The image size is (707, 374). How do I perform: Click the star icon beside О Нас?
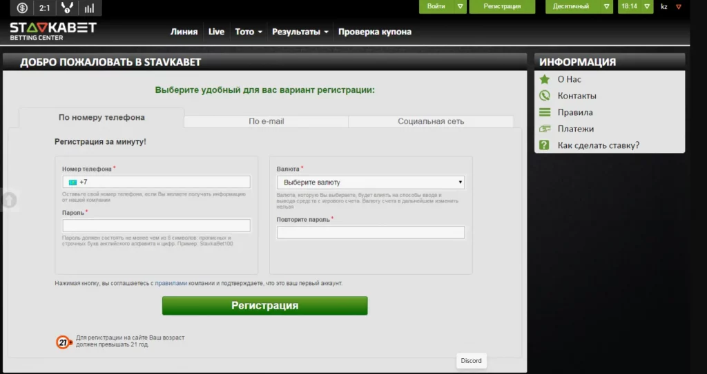545,79
